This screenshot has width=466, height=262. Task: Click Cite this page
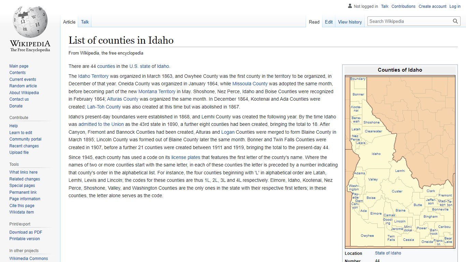pos(22,206)
